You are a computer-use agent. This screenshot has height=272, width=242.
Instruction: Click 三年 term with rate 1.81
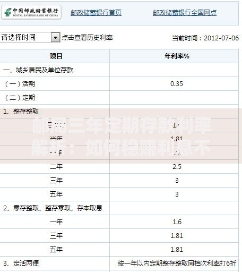(x=56, y=236)
